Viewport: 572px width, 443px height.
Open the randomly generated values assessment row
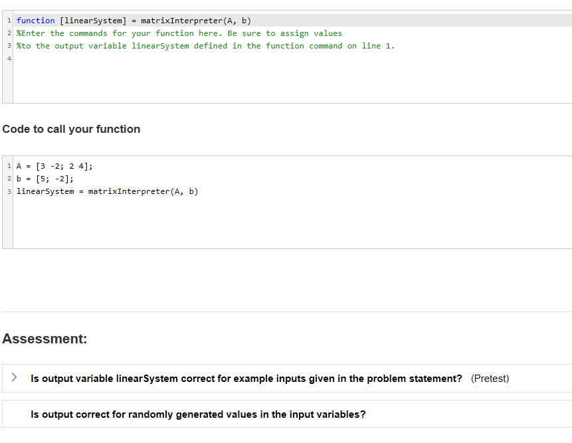click(197, 414)
